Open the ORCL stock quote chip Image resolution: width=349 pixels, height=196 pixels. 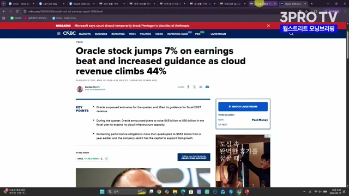pos(92,158)
